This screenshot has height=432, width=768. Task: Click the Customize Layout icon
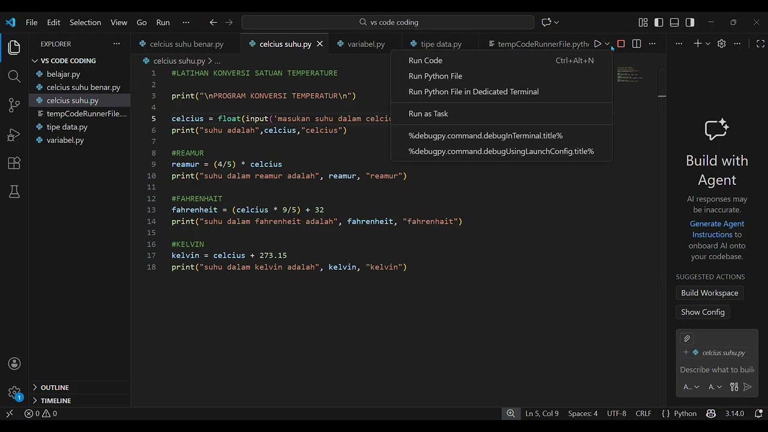click(643, 22)
